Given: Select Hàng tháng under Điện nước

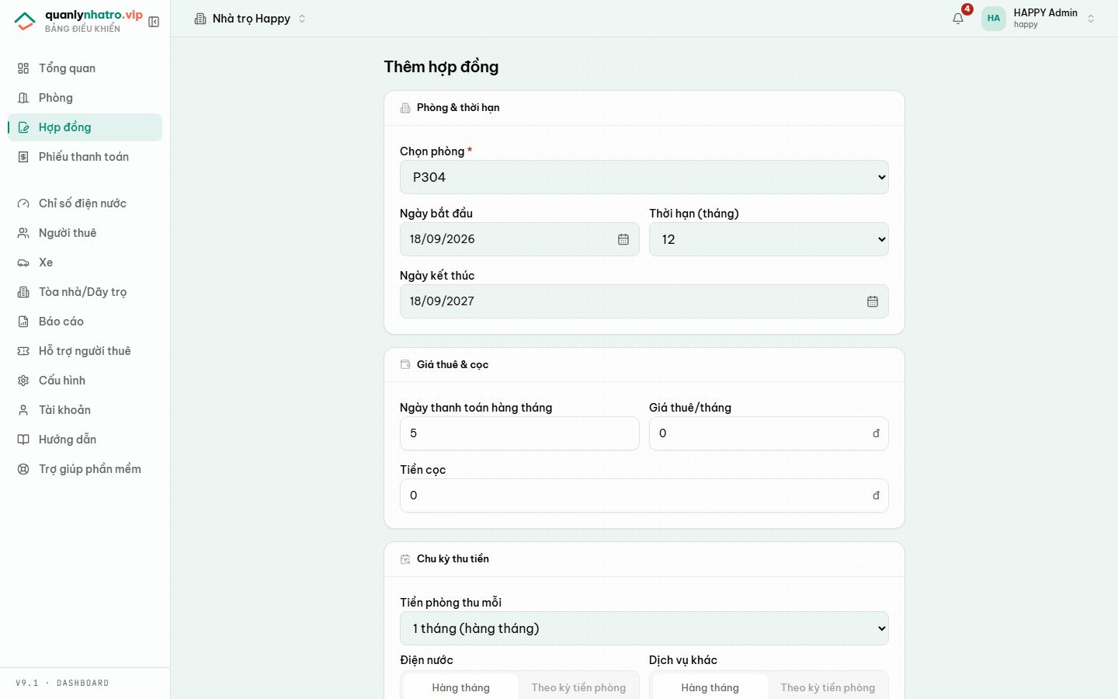Looking at the screenshot, I should click(461, 687).
